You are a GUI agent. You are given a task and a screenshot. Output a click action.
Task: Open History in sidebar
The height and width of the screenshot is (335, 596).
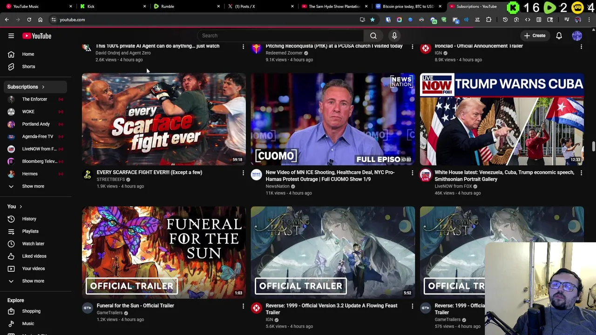(x=35, y=219)
